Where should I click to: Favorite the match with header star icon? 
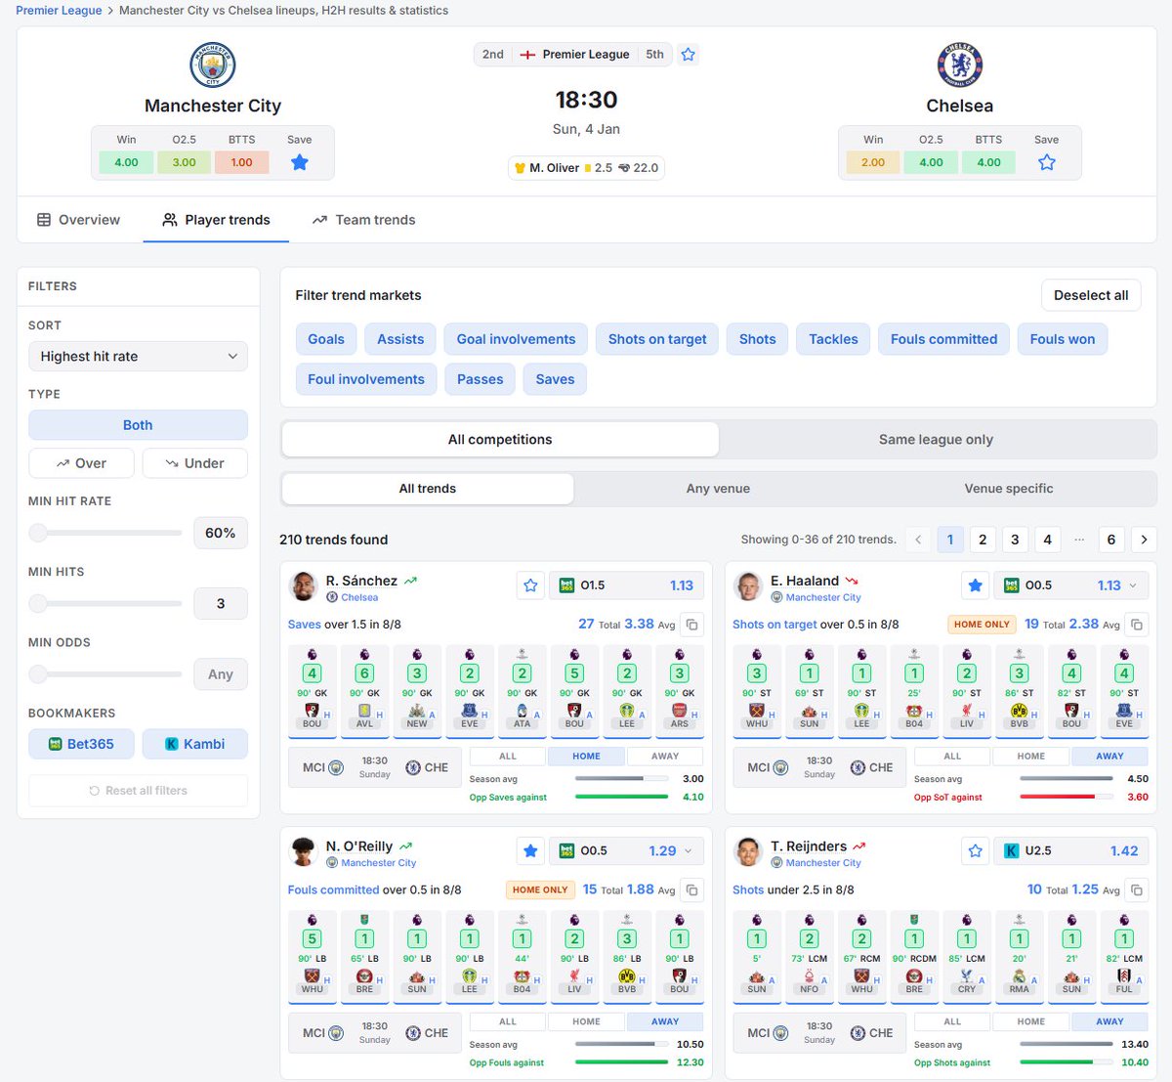click(689, 55)
